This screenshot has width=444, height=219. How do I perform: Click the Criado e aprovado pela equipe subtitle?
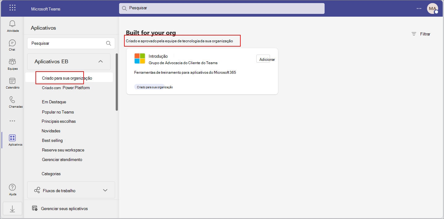pos(179,41)
